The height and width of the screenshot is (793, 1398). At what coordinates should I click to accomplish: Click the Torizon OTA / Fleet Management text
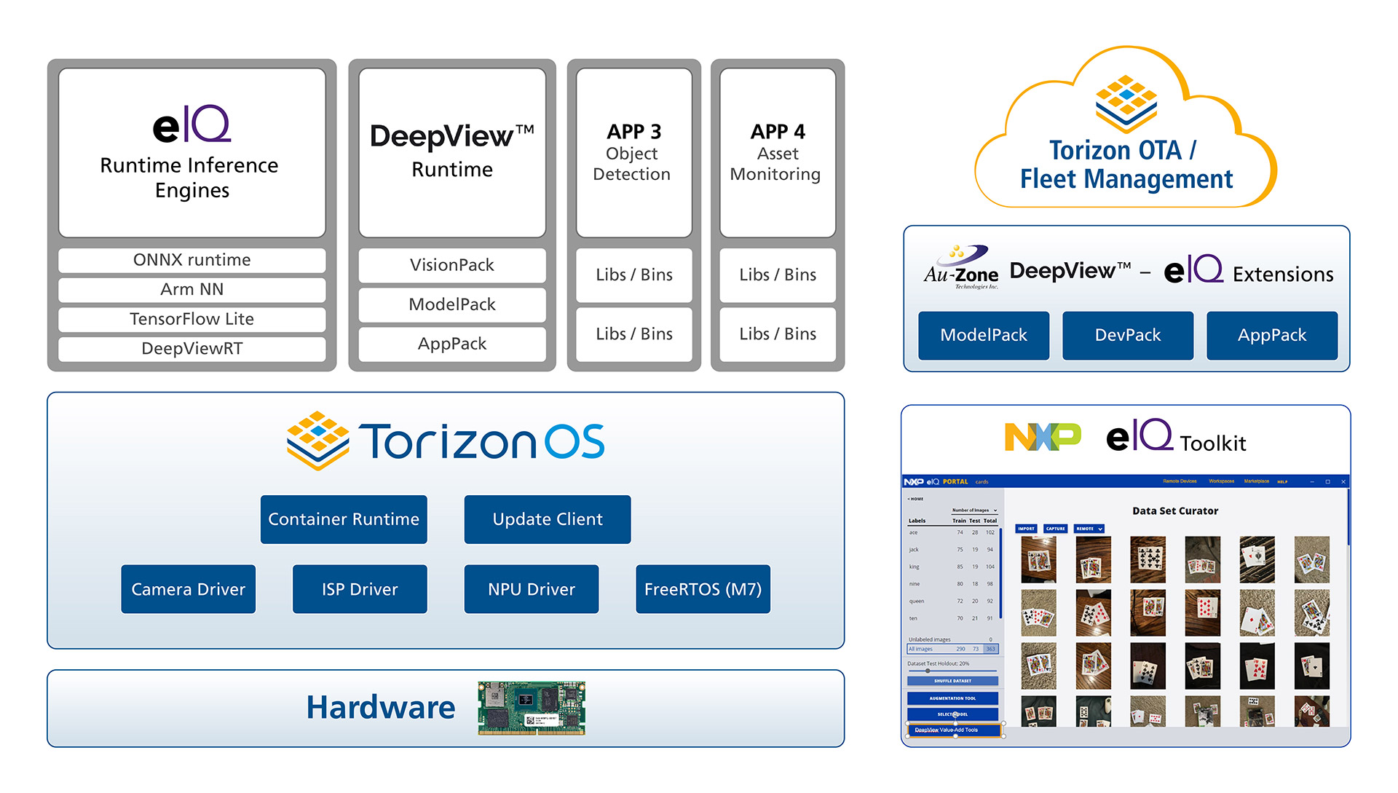[x=1126, y=165]
